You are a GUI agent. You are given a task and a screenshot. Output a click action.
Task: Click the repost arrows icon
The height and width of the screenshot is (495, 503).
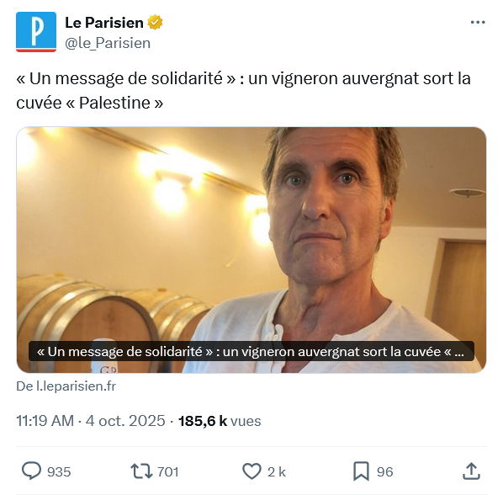click(x=141, y=471)
